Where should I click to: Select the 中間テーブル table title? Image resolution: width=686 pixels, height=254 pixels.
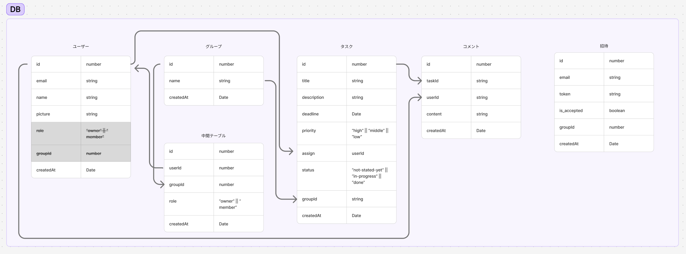pos(214,136)
